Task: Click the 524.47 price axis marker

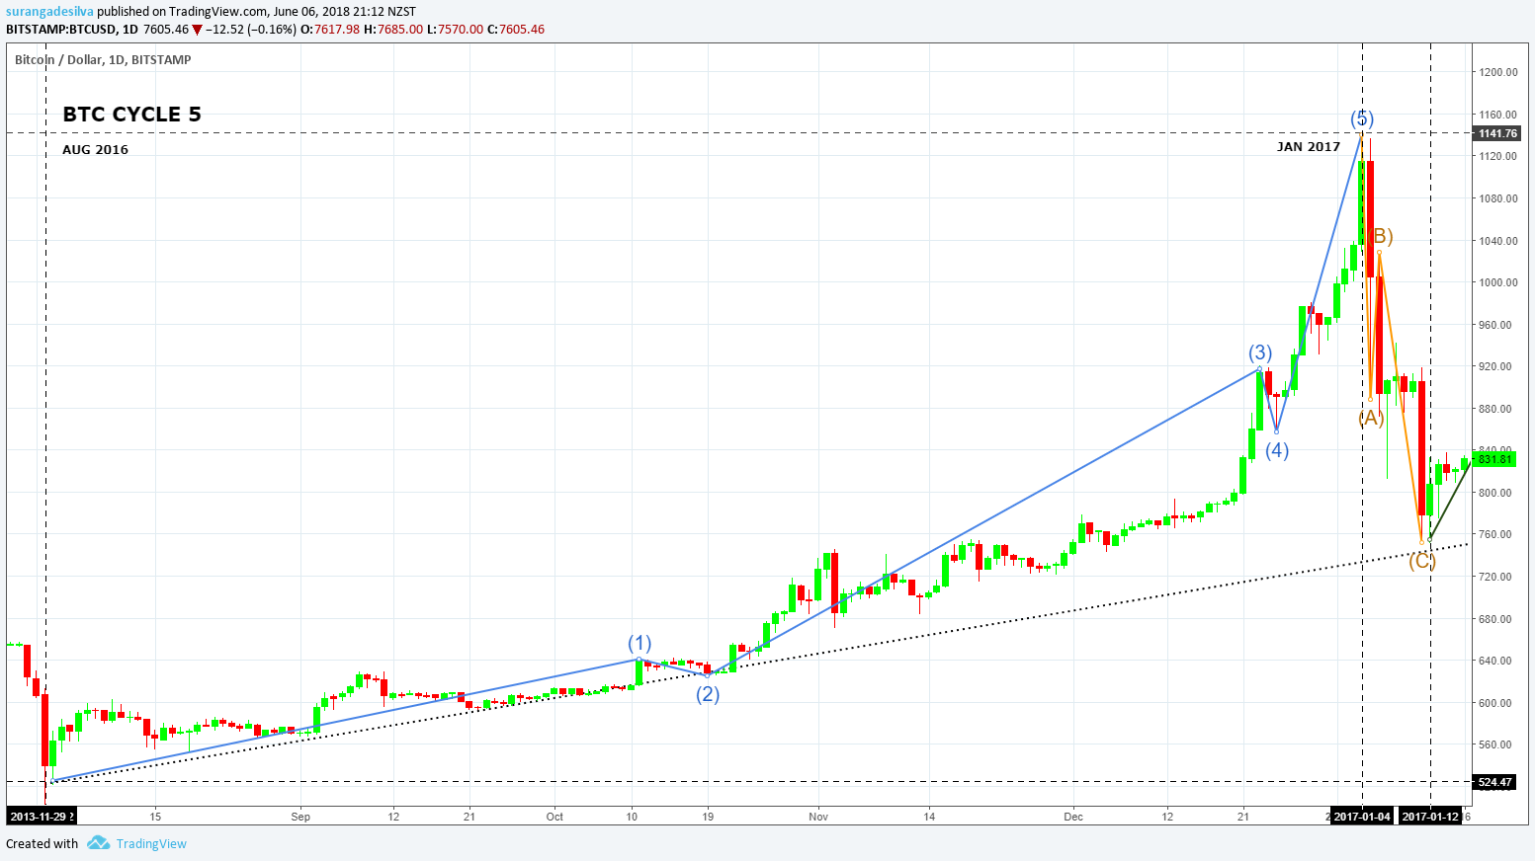Action: pos(1494,782)
